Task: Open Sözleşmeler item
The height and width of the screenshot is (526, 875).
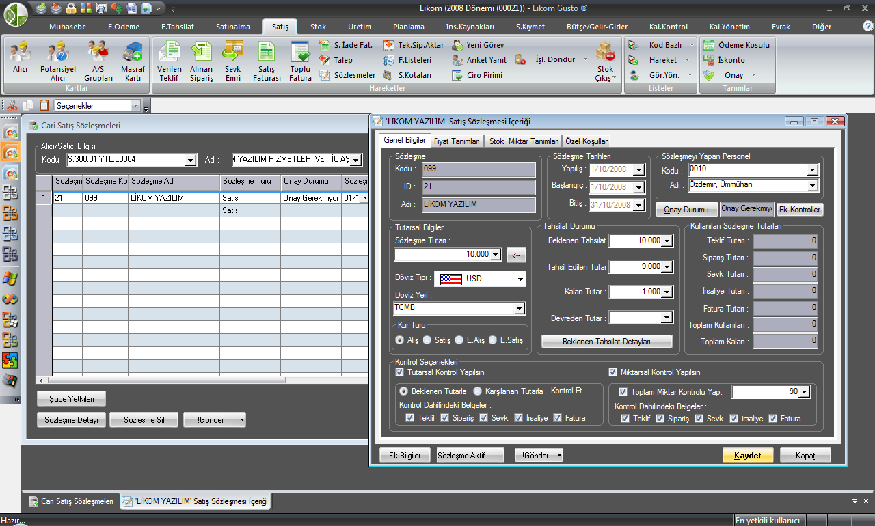Action: pyautogui.click(x=347, y=75)
